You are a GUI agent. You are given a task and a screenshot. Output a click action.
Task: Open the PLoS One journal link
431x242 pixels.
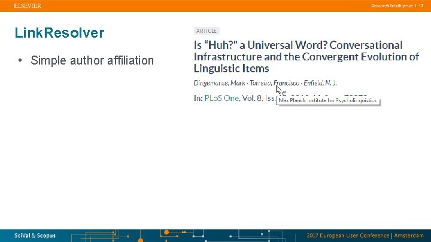tap(221, 98)
